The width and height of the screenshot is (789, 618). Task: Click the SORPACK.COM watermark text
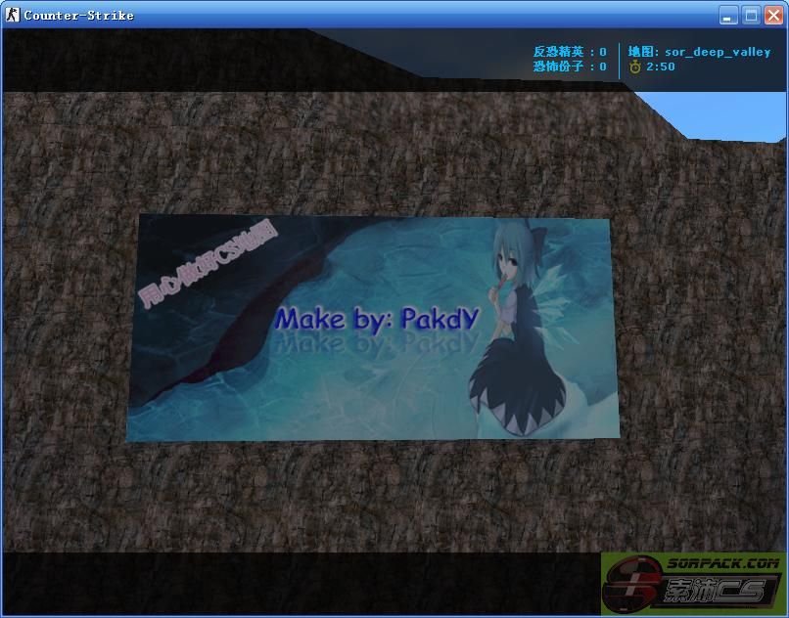[x=723, y=563]
